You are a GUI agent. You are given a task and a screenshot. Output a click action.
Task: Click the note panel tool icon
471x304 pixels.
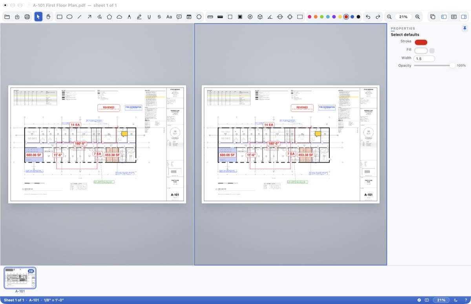(x=189, y=17)
